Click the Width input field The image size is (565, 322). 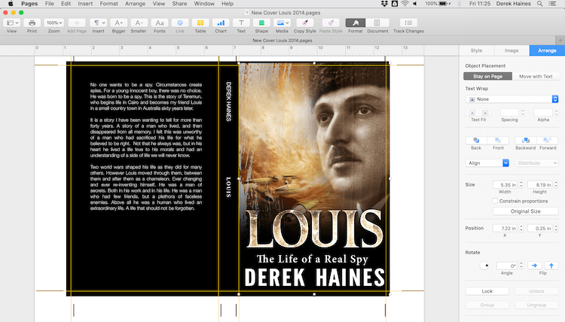pos(505,184)
